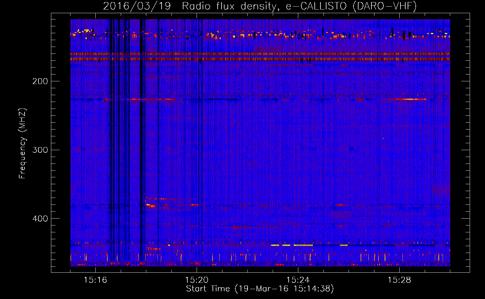Click the yellow streak near 15:24 at 440 MHz
Image resolution: width=485 pixels, height=299 pixels.
click(303, 245)
